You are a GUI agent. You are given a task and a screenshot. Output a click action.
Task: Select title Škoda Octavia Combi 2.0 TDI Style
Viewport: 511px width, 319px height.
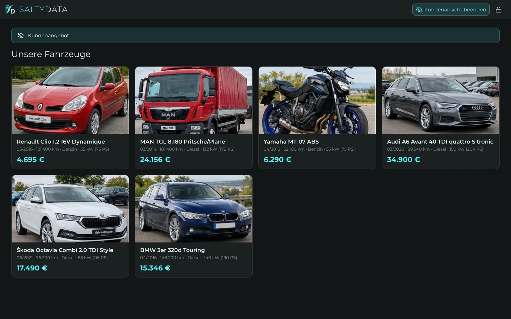pyautogui.click(x=65, y=250)
